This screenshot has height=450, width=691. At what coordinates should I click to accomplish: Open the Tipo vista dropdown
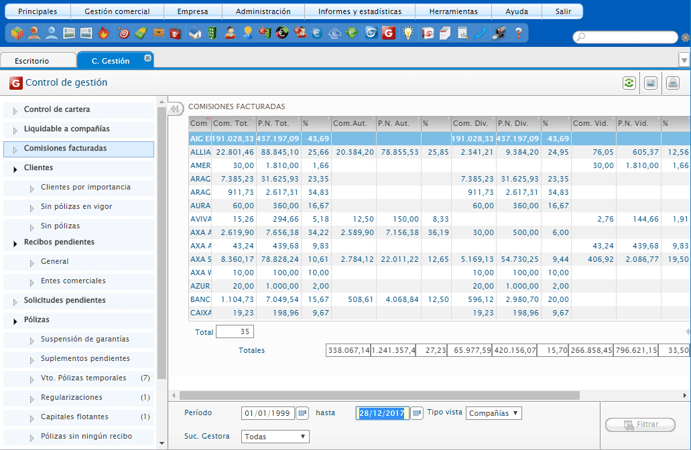(x=493, y=413)
